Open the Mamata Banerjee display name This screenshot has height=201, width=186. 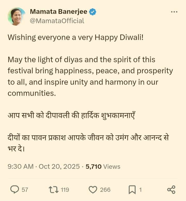click(x=59, y=12)
